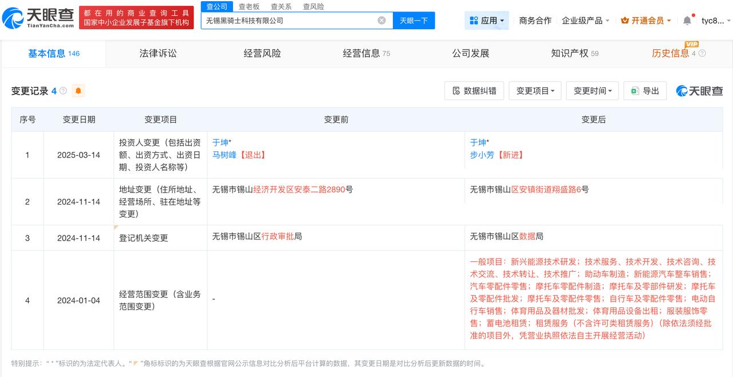Click the 商务合作 link
The height and width of the screenshot is (377, 733).
click(535, 20)
